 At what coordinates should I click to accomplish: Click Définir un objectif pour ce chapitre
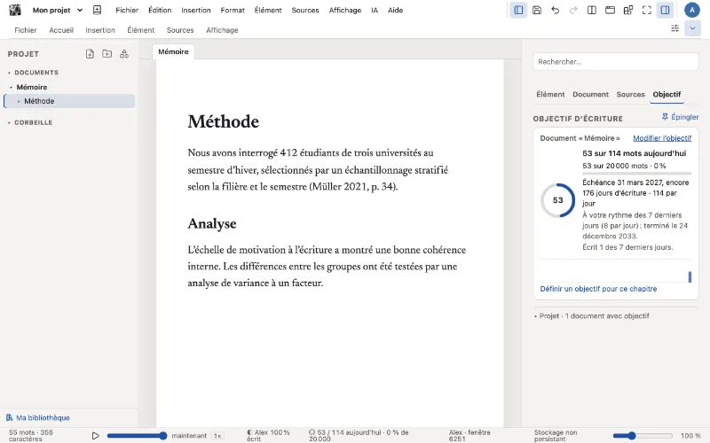[598, 289]
